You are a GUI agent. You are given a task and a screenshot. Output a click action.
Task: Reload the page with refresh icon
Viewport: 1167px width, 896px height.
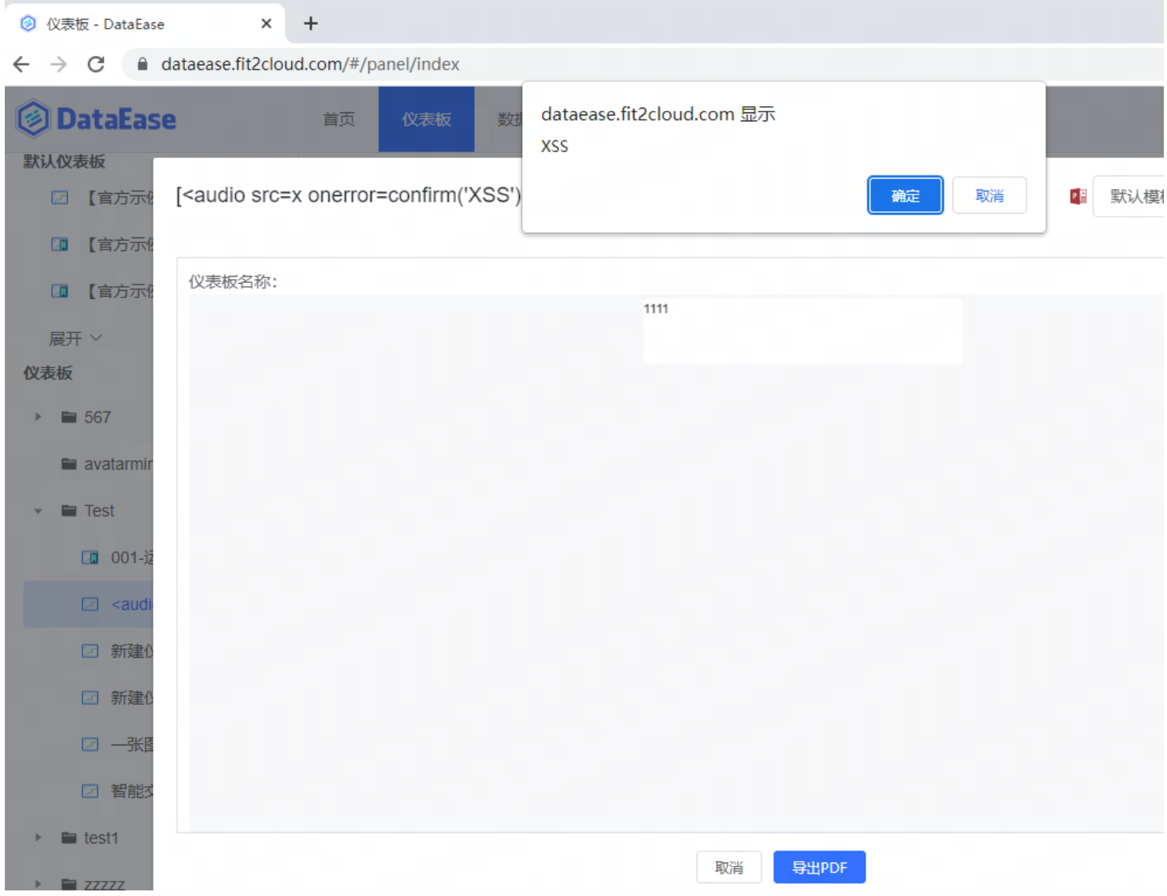[x=96, y=64]
